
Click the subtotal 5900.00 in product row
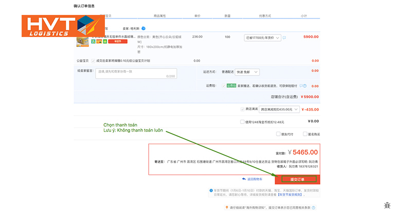point(311,37)
